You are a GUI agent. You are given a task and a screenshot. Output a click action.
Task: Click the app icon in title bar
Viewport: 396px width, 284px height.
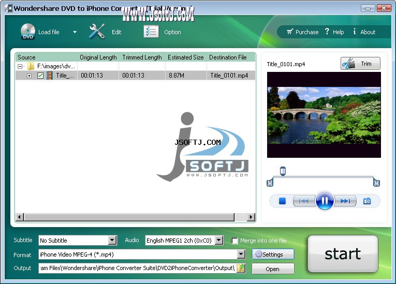click(9, 8)
